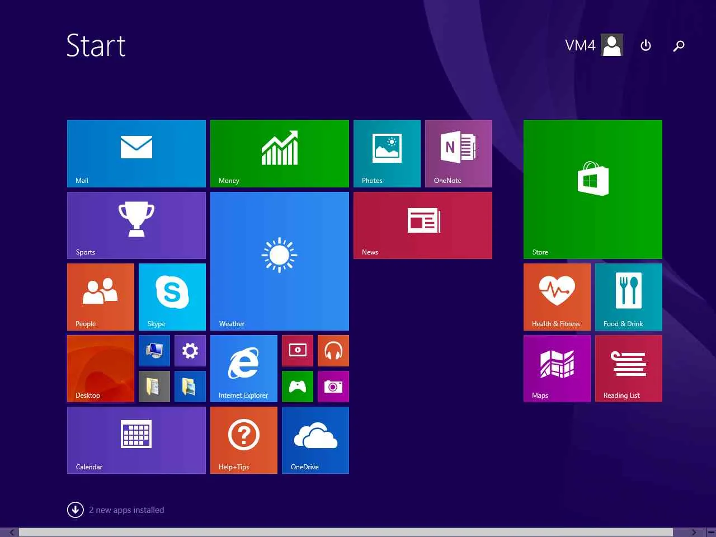Image resolution: width=716 pixels, height=537 pixels.
Task: Open the Calendar tile
Action: pyautogui.click(x=136, y=440)
